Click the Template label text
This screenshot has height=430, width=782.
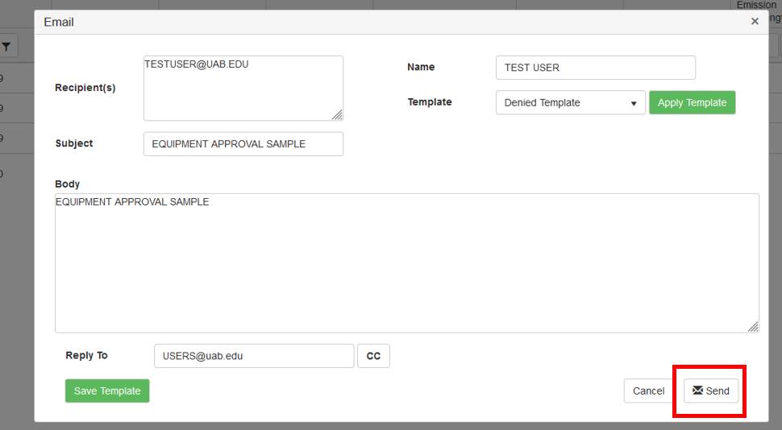click(430, 102)
